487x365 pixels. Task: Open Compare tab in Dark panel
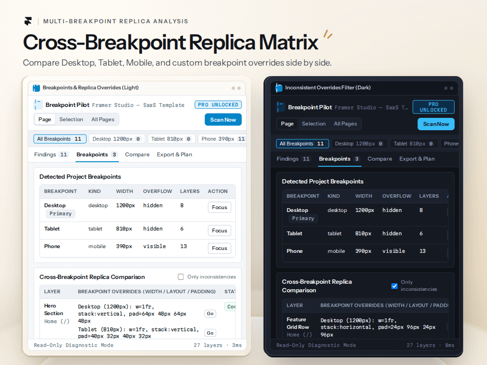click(380, 159)
